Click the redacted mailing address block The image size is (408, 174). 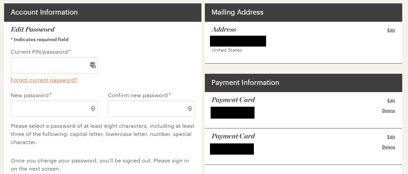pyautogui.click(x=238, y=41)
